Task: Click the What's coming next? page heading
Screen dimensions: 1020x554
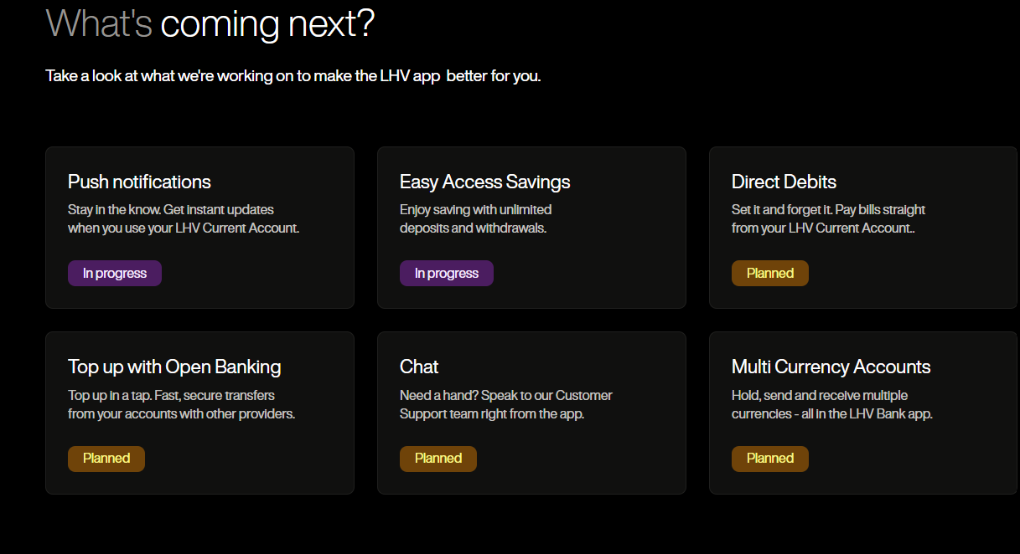Action: pos(210,23)
